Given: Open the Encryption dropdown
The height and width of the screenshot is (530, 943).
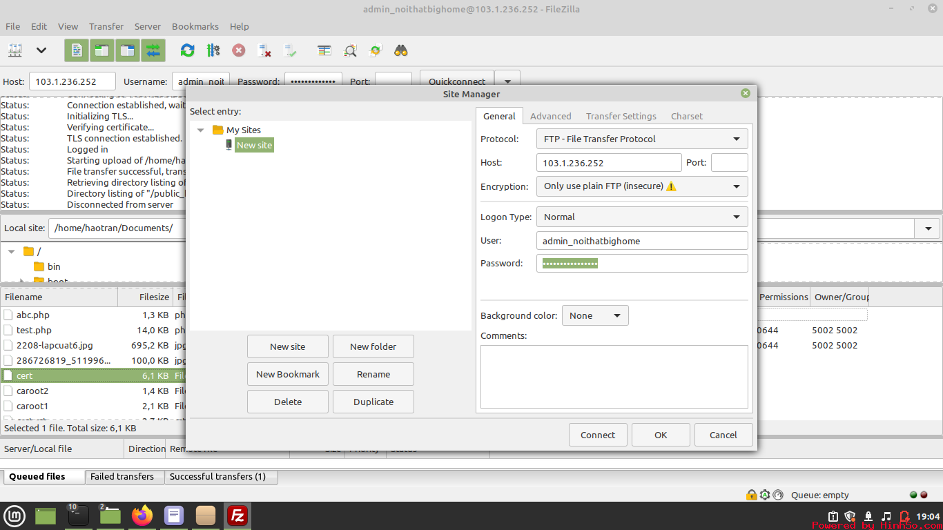Looking at the screenshot, I should 642,186.
